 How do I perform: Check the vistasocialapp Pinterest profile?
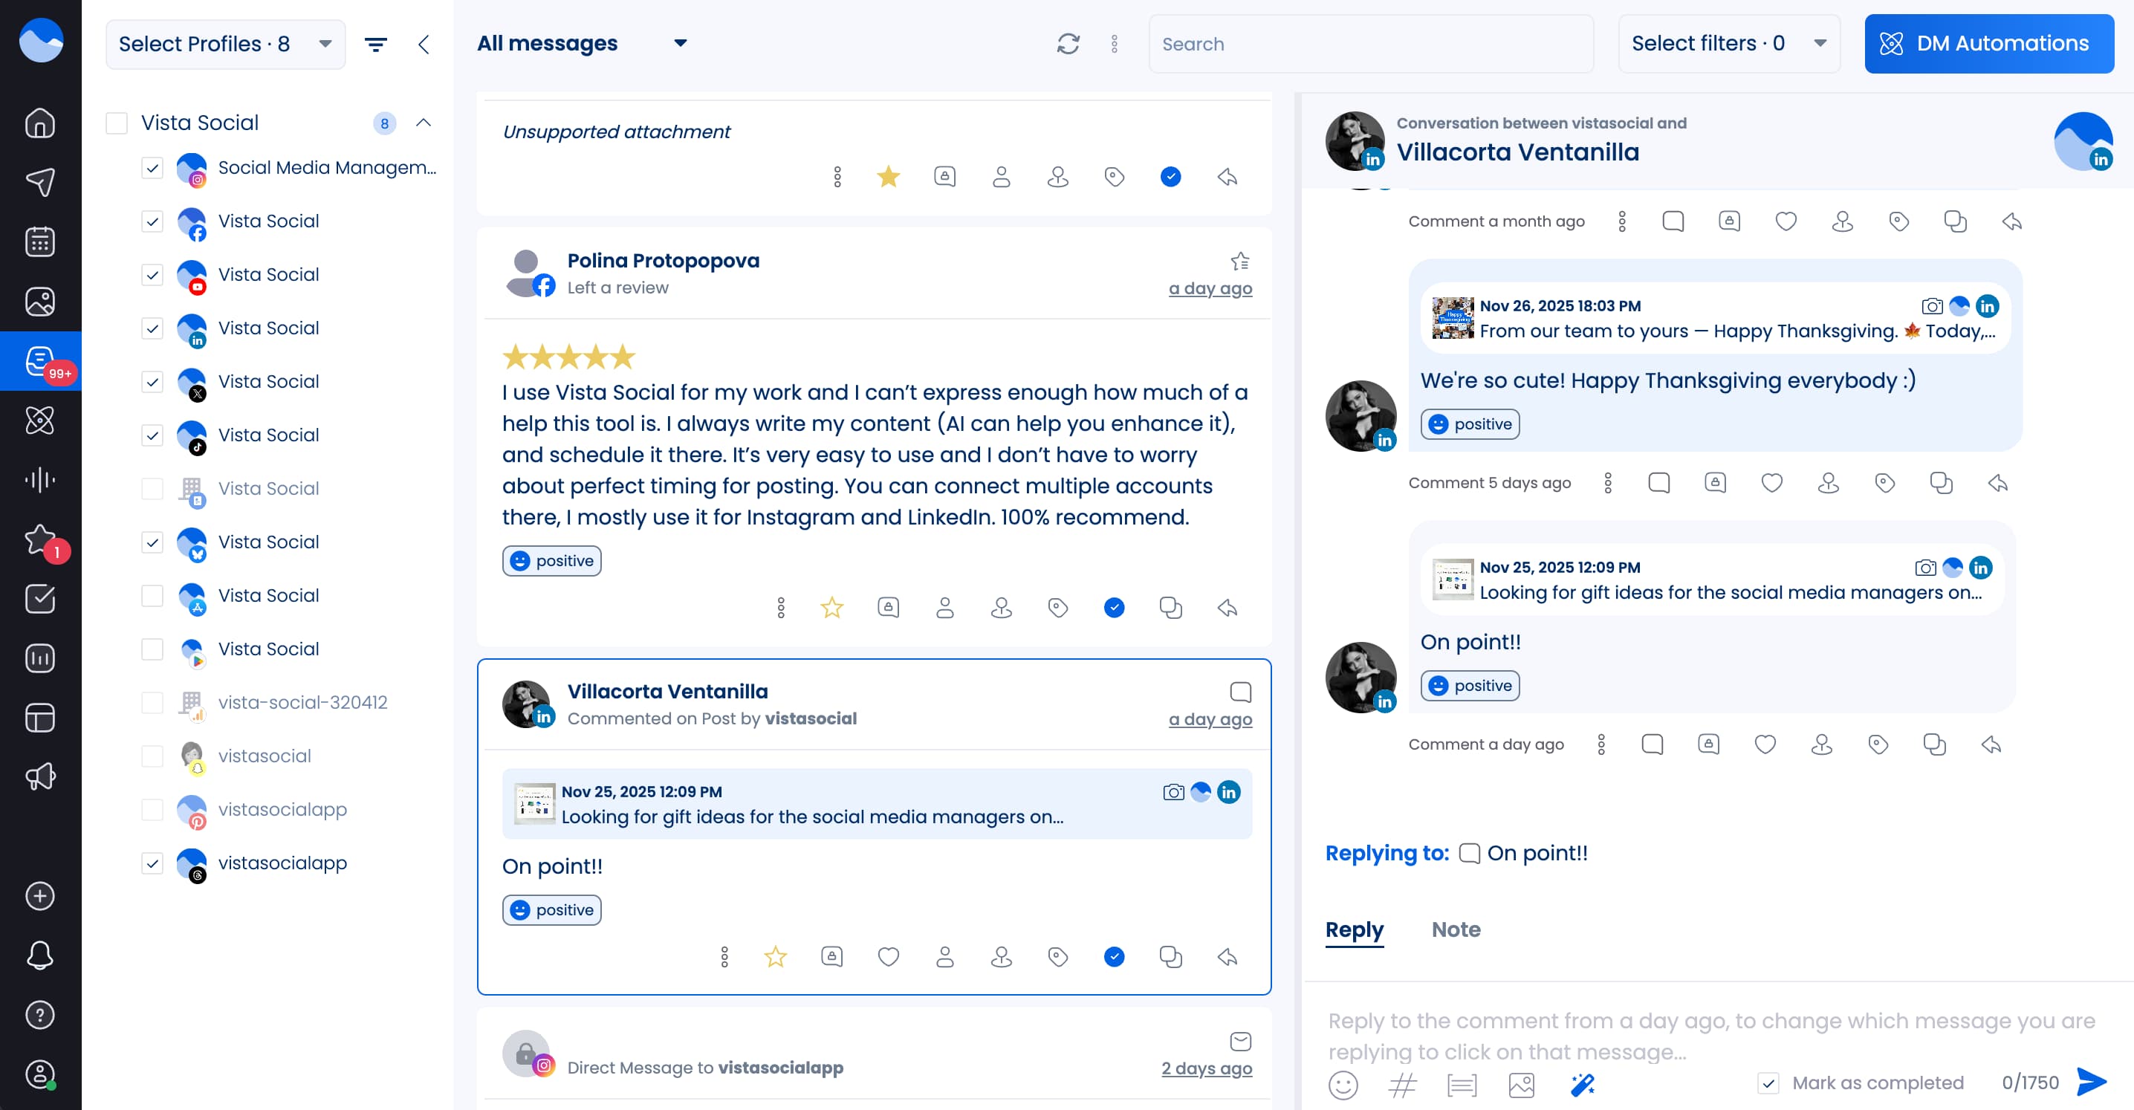(x=152, y=809)
